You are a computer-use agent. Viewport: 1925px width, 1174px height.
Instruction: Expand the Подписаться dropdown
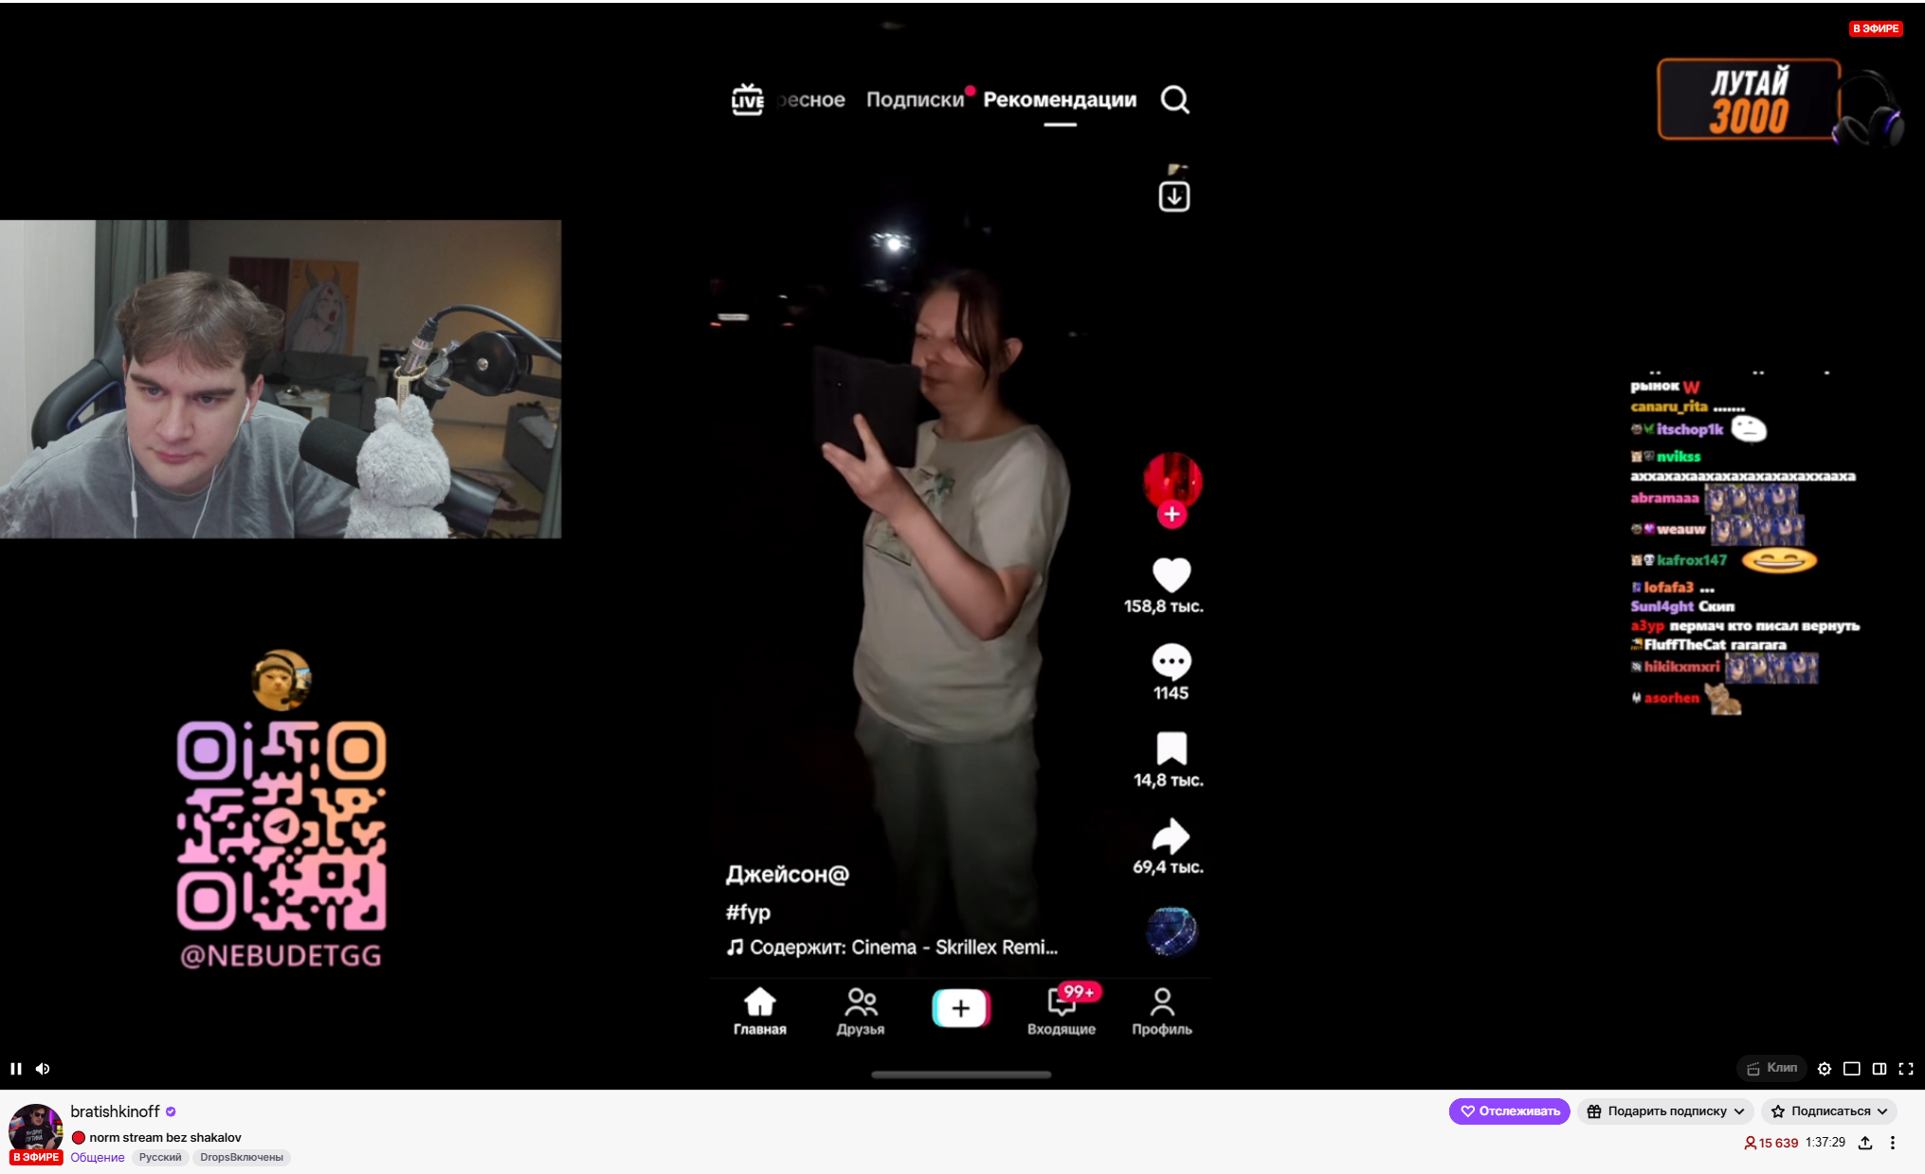click(1829, 1111)
